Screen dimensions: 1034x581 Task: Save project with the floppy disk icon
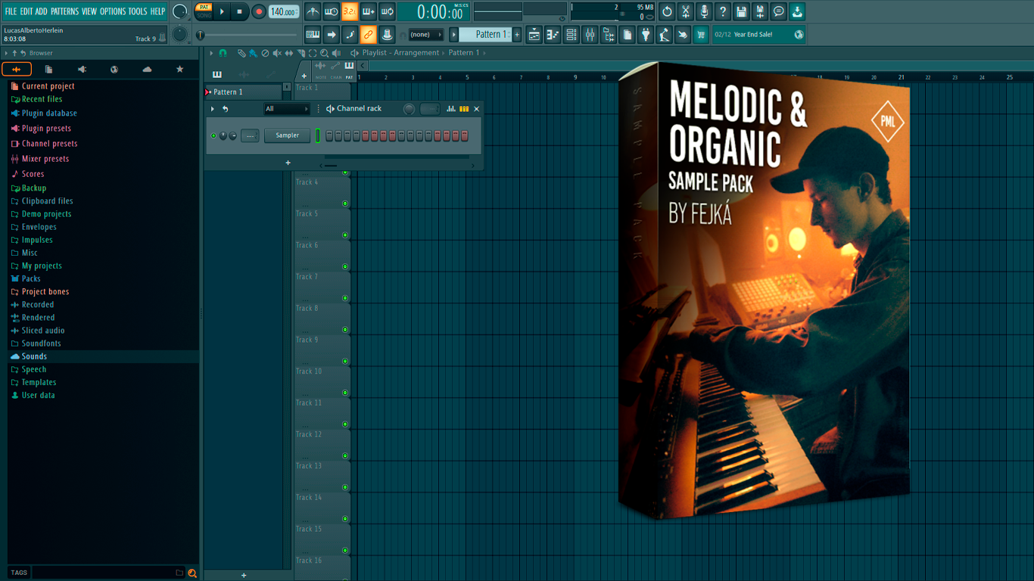click(741, 11)
